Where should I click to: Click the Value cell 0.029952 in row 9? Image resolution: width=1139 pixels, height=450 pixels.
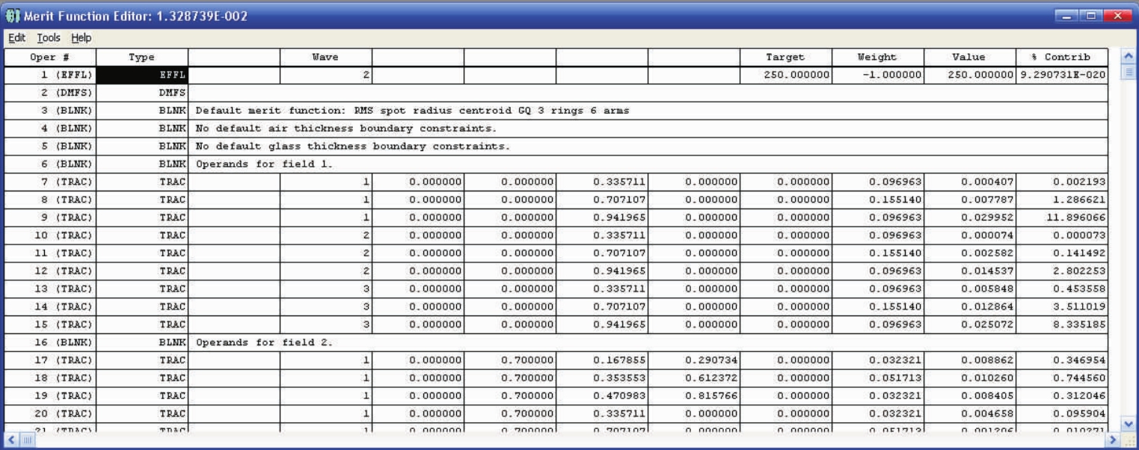(x=969, y=218)
